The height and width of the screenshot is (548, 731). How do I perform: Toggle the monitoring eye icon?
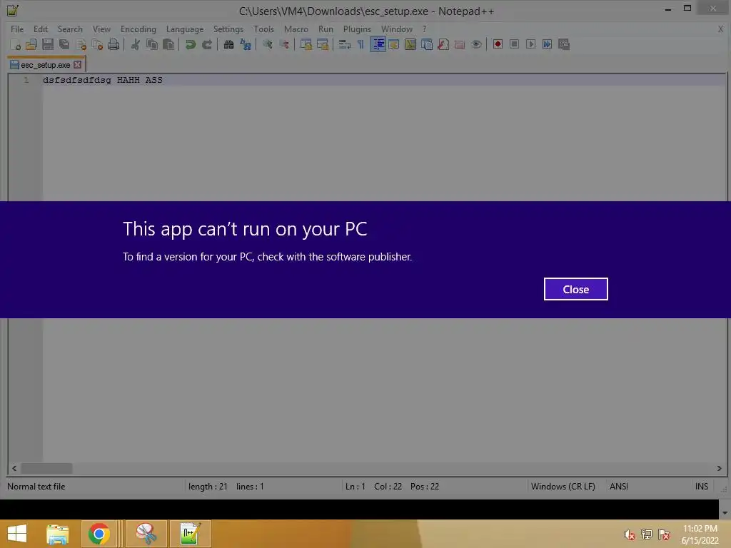476,44
